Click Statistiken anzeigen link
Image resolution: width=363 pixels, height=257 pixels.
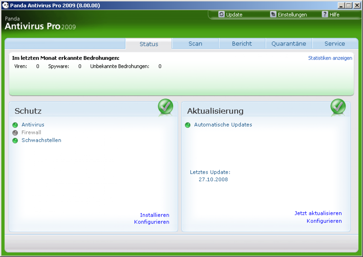330,58
